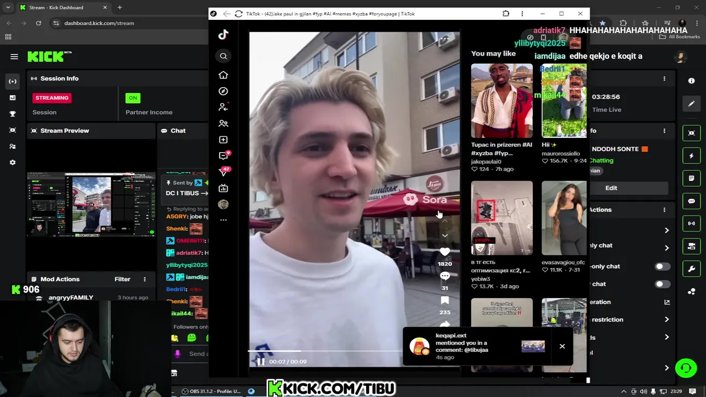The width and height of the screenshot is (706, 397).
Task: Open evasavagiou_ofc video thumbnail
Action: (564, 218)
